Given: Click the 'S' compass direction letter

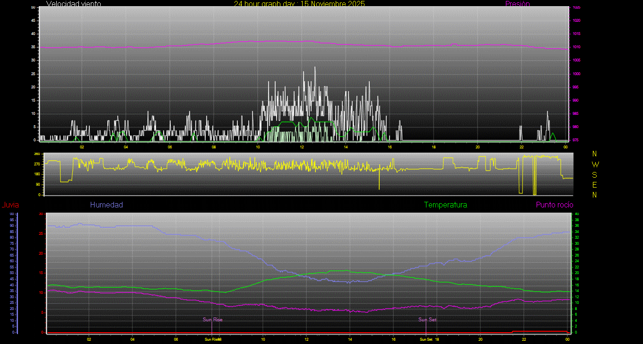Looking at the screenshot, I should point(595,174).
